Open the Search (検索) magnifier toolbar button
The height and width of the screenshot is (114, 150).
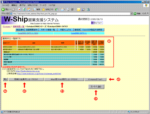pos(36,9)
